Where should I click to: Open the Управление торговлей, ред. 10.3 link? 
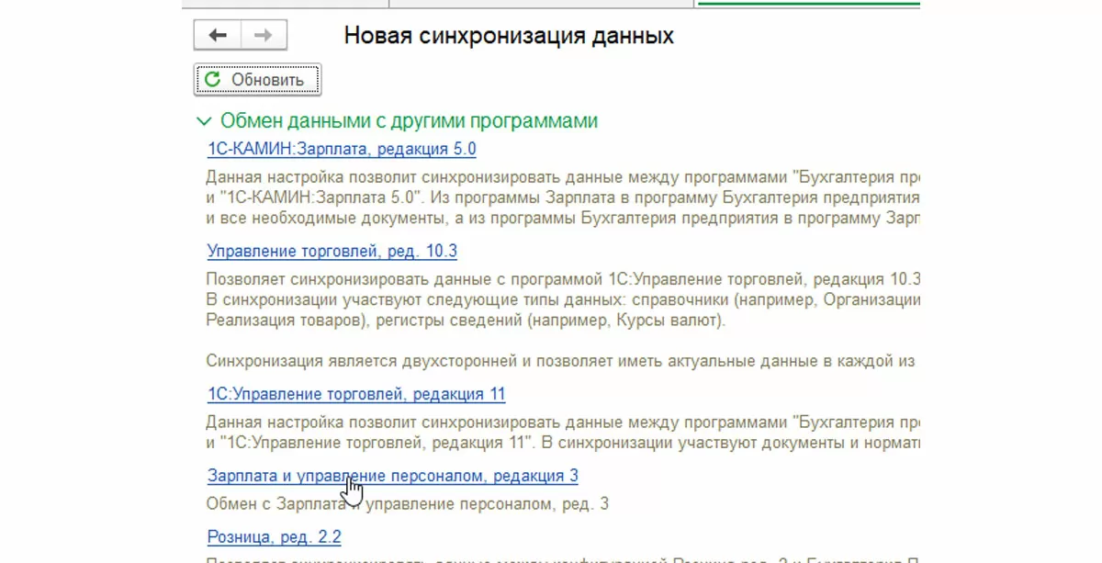(332, 252)
